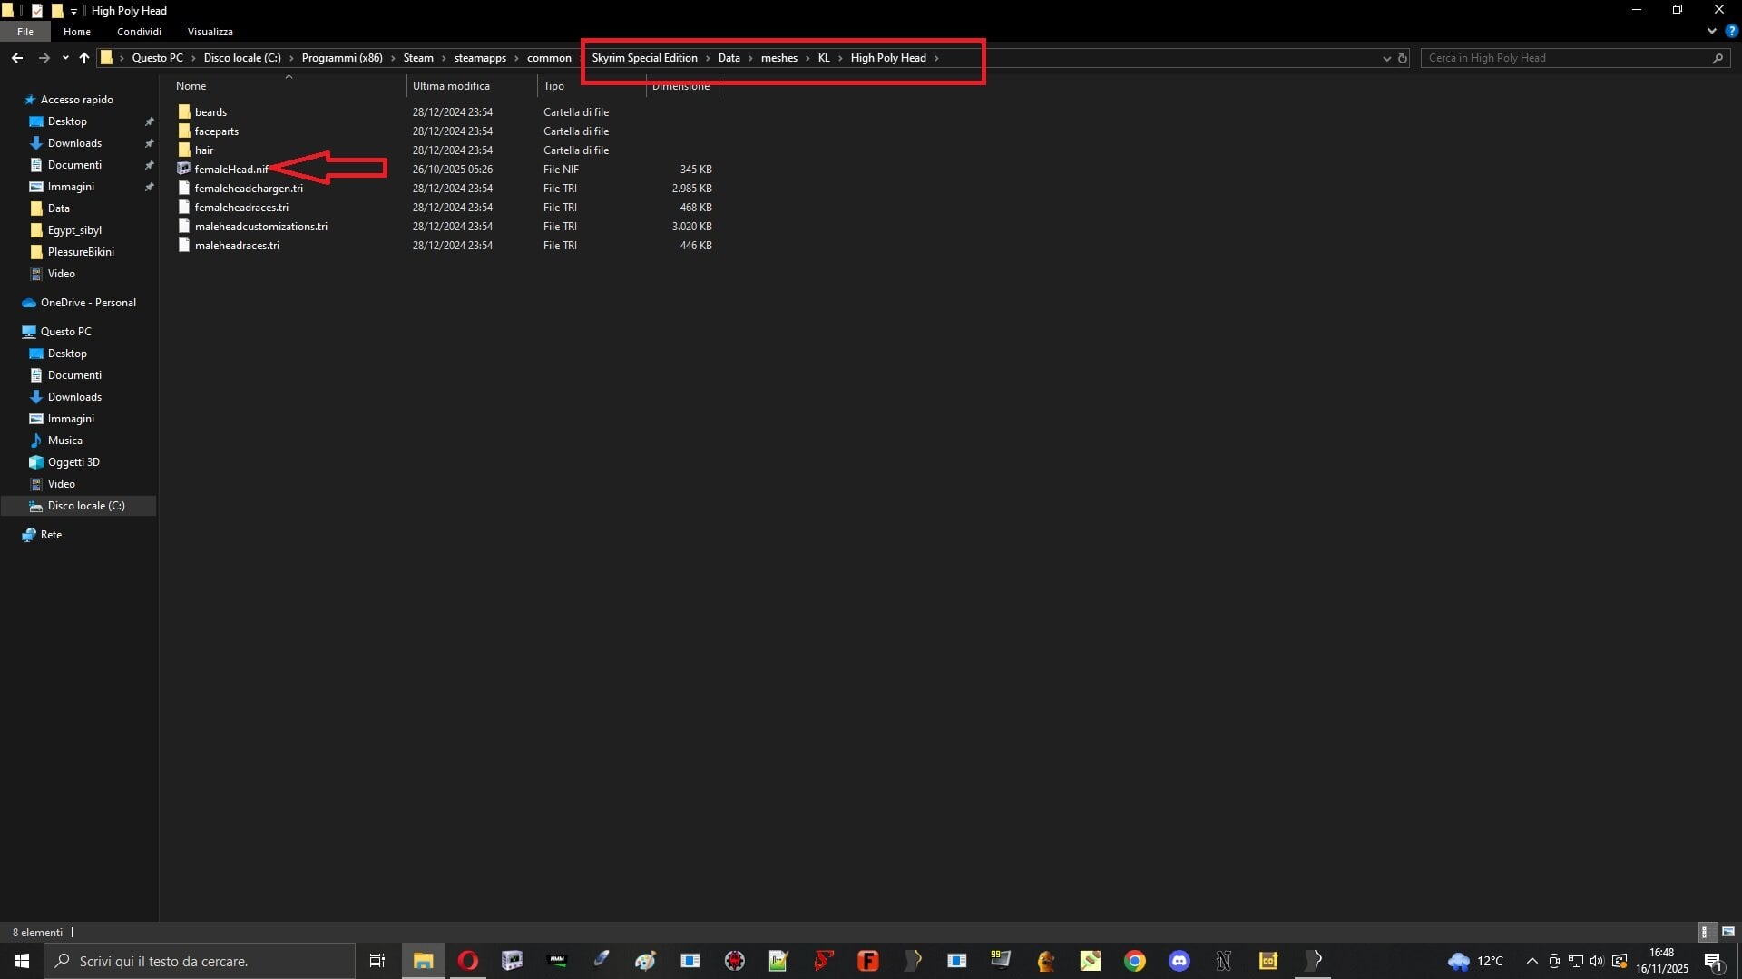Switch to details view in status bar

[x=1706, y=932]
